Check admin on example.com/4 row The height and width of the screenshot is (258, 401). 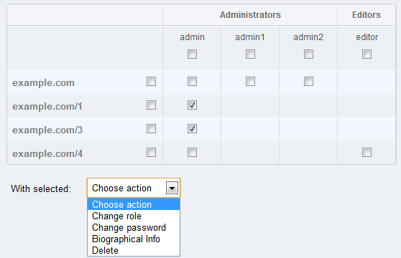[192, 153]
